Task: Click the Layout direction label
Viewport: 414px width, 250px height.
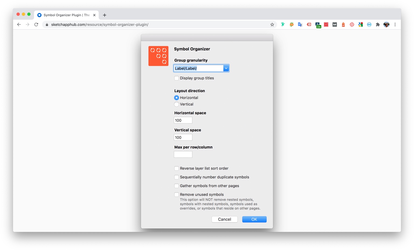Action: [189, 91]
